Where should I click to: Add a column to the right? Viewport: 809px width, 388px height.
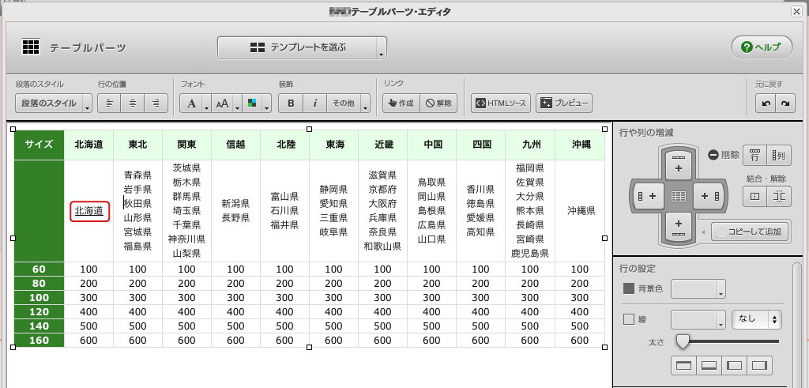pyautogui.click(x=710, y=196)
